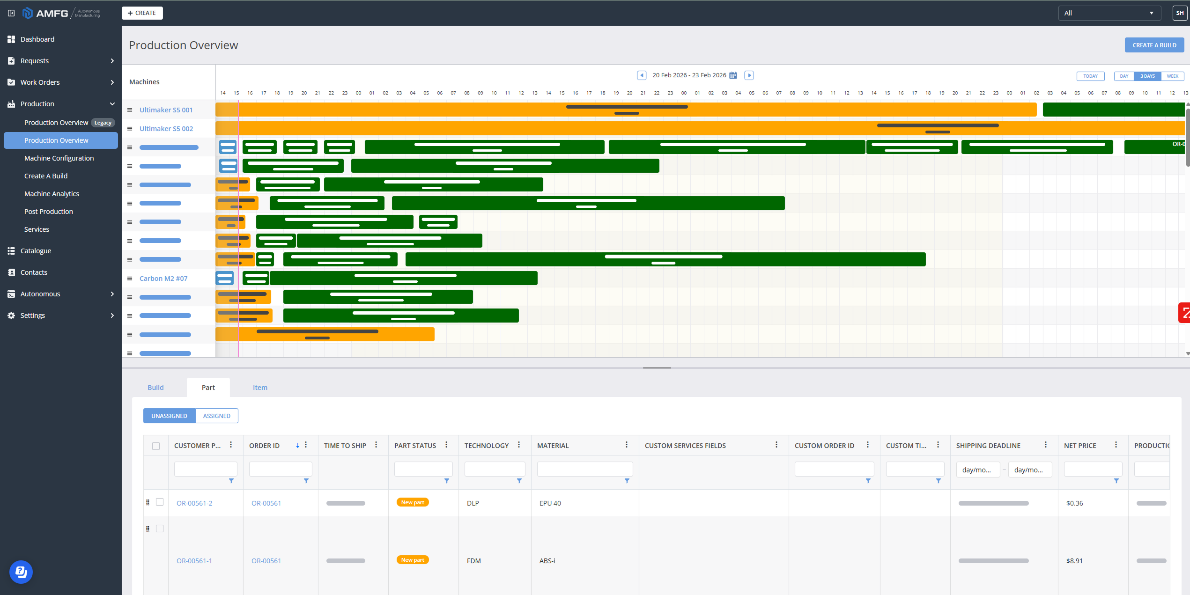This screenshot has height=595, width=1190.
Task: Switch to the Build tab
Action: (155, 387)
